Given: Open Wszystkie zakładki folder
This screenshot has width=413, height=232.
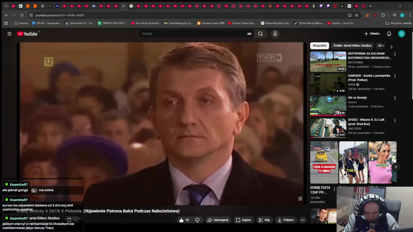Looking at the screenshot, I should click(x=398, y=23).
